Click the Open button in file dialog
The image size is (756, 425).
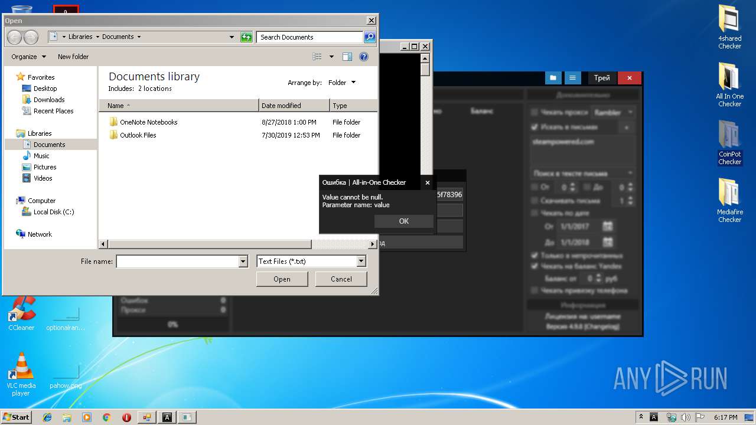point(282,279)
